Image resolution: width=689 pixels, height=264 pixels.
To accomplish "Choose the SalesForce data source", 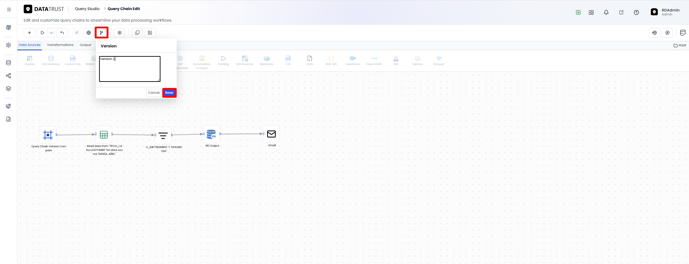I will [x=353, y=60].
